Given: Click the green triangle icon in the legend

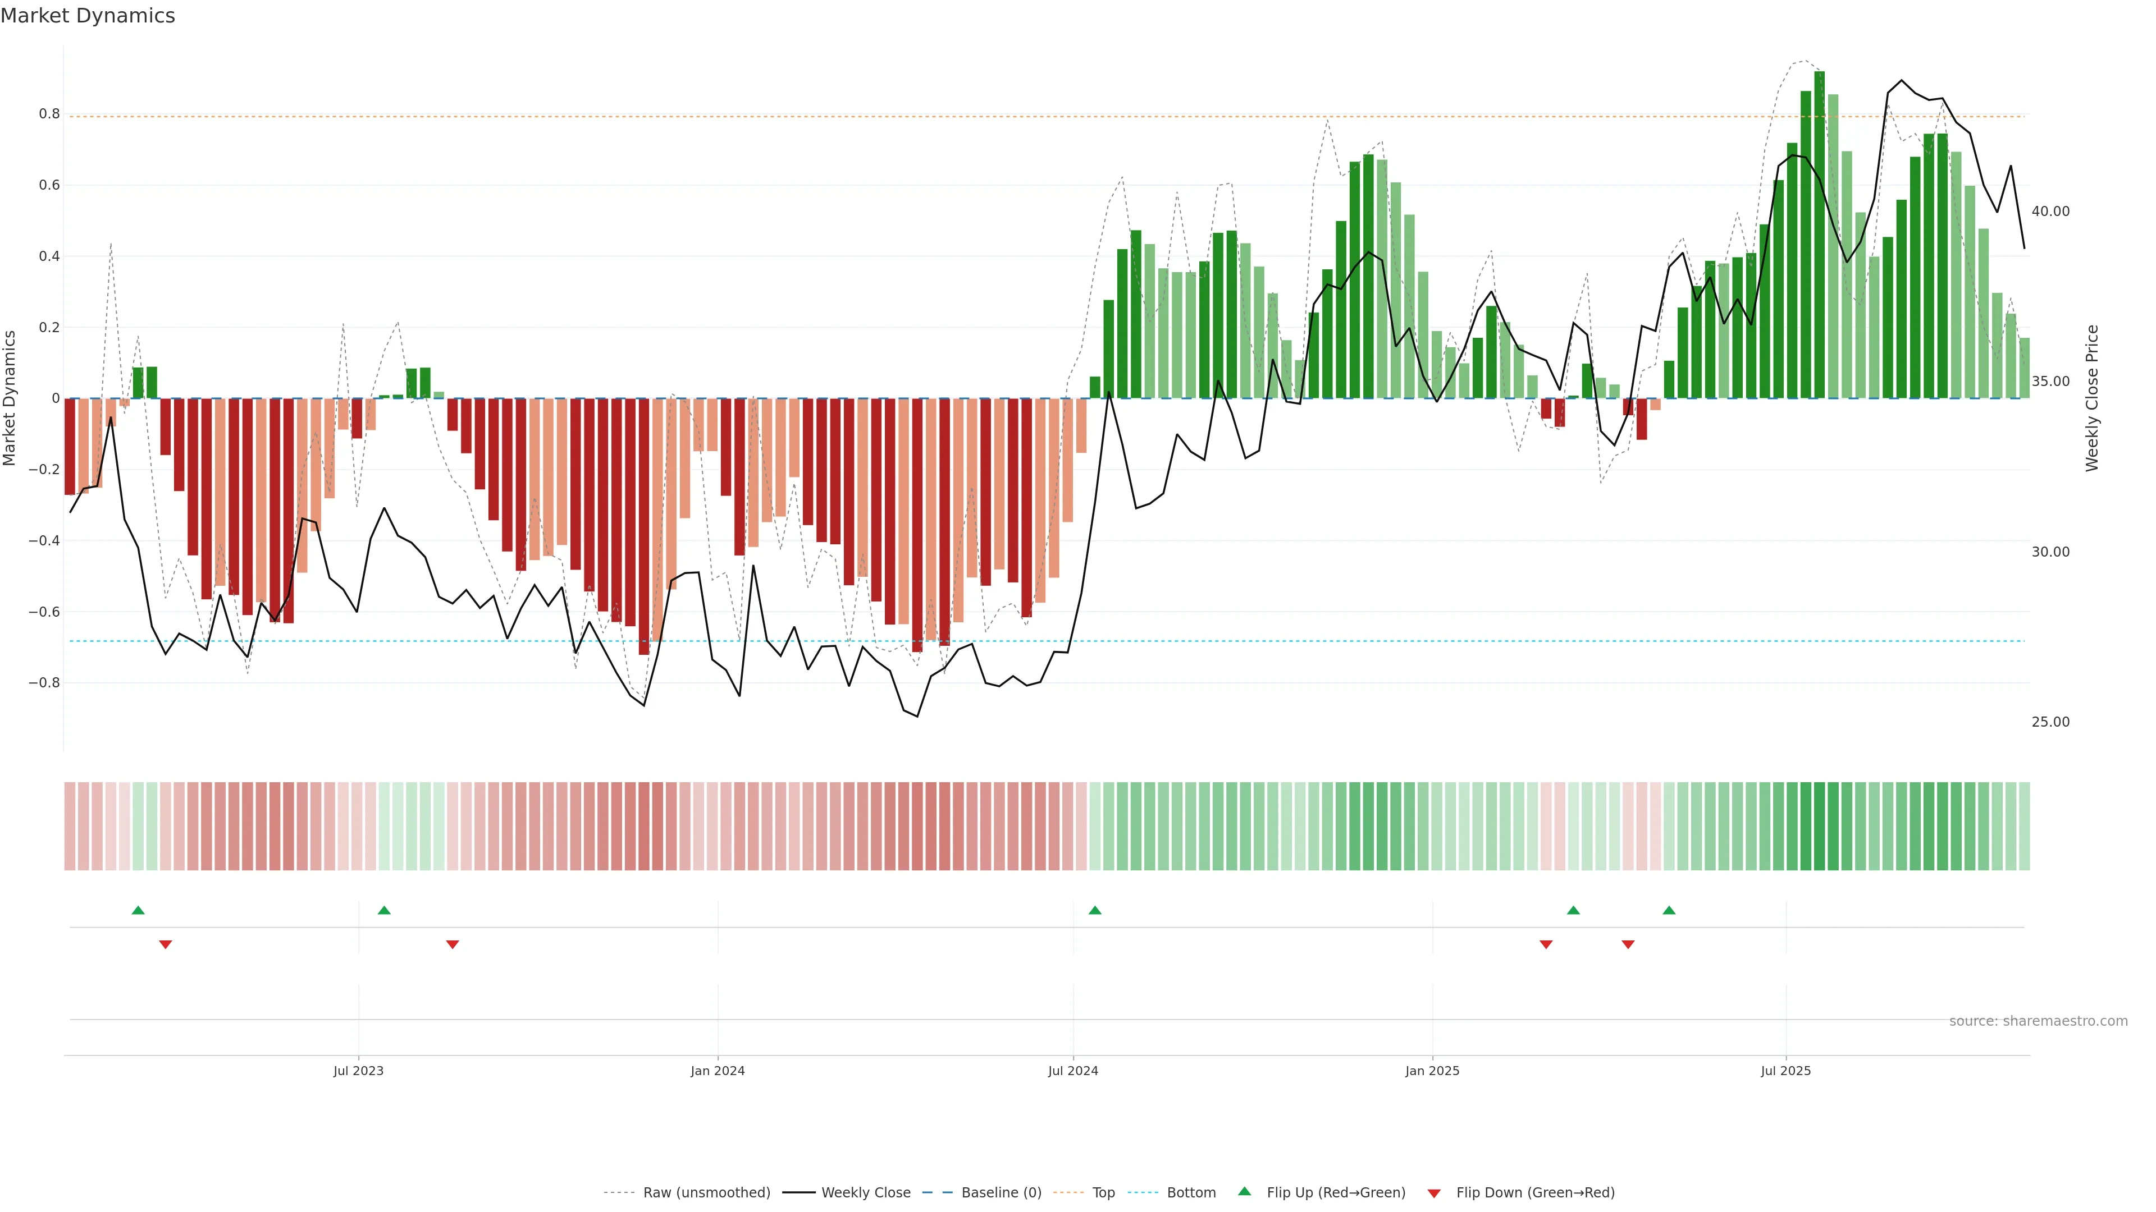Looking at the screenshot, I should coord(1245,1192).
